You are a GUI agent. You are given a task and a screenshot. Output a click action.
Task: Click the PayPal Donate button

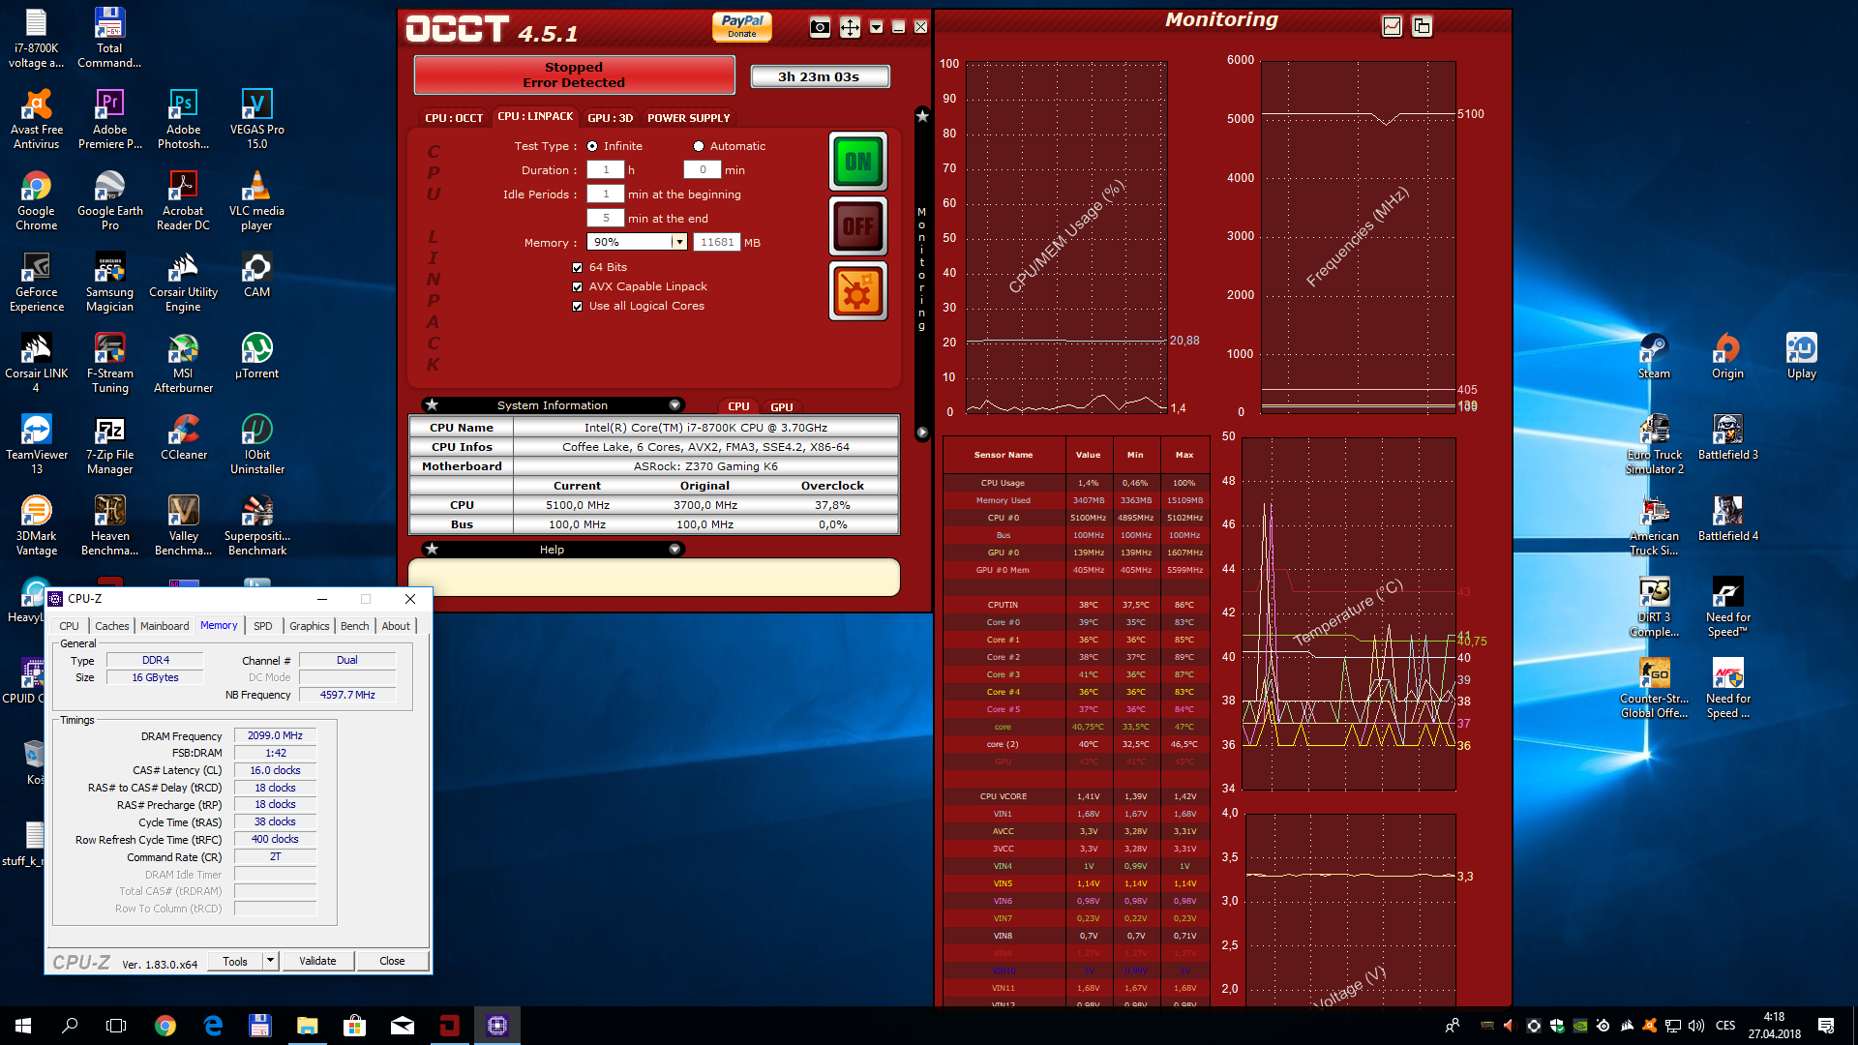pos(742,26)
